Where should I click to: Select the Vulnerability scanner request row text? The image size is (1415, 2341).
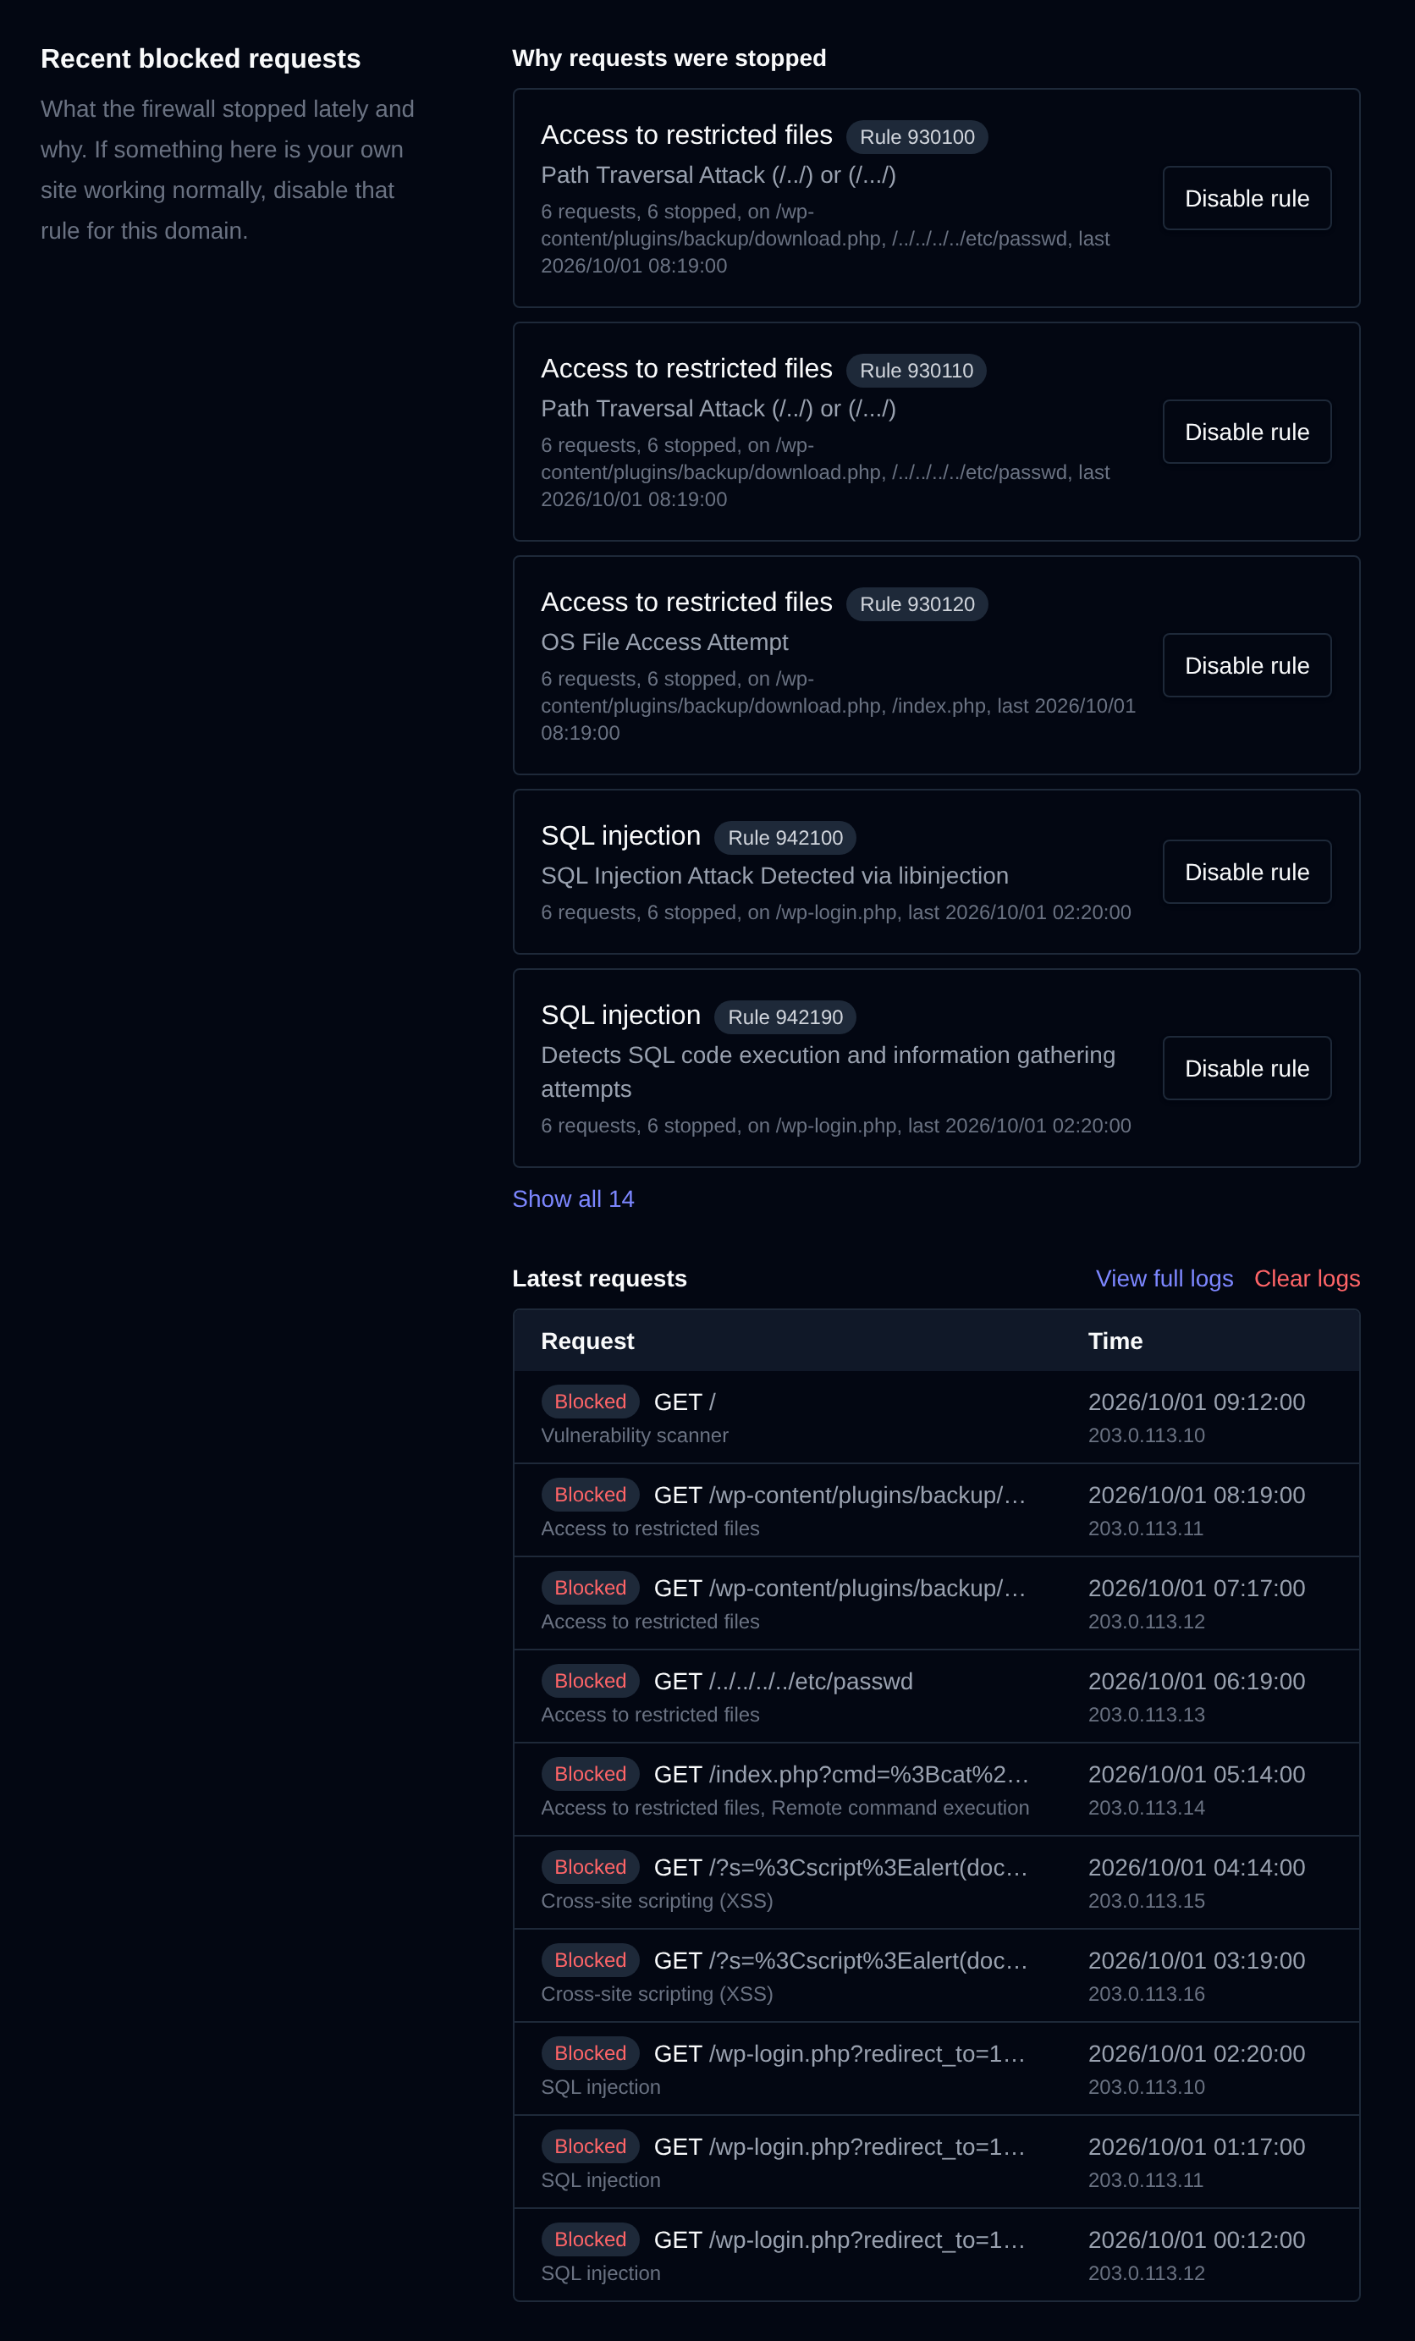pos(635,1435)
